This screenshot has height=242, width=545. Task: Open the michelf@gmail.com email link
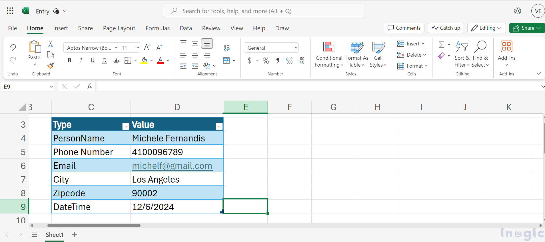172,166
